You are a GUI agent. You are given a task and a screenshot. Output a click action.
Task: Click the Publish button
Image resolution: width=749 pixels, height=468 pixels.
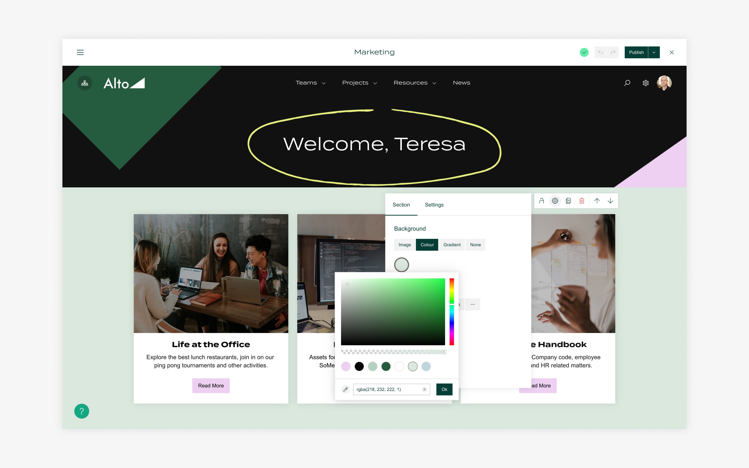636,52
